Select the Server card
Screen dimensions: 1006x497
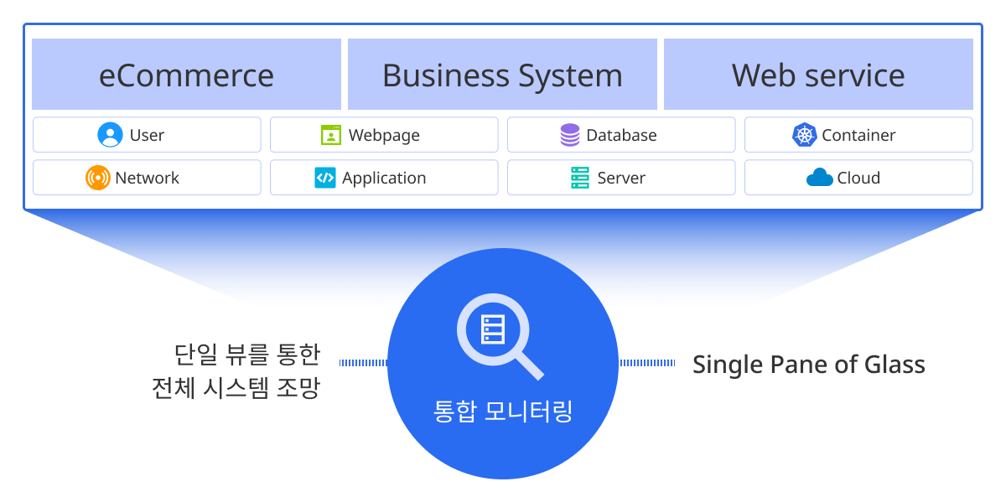click(621, 177)
